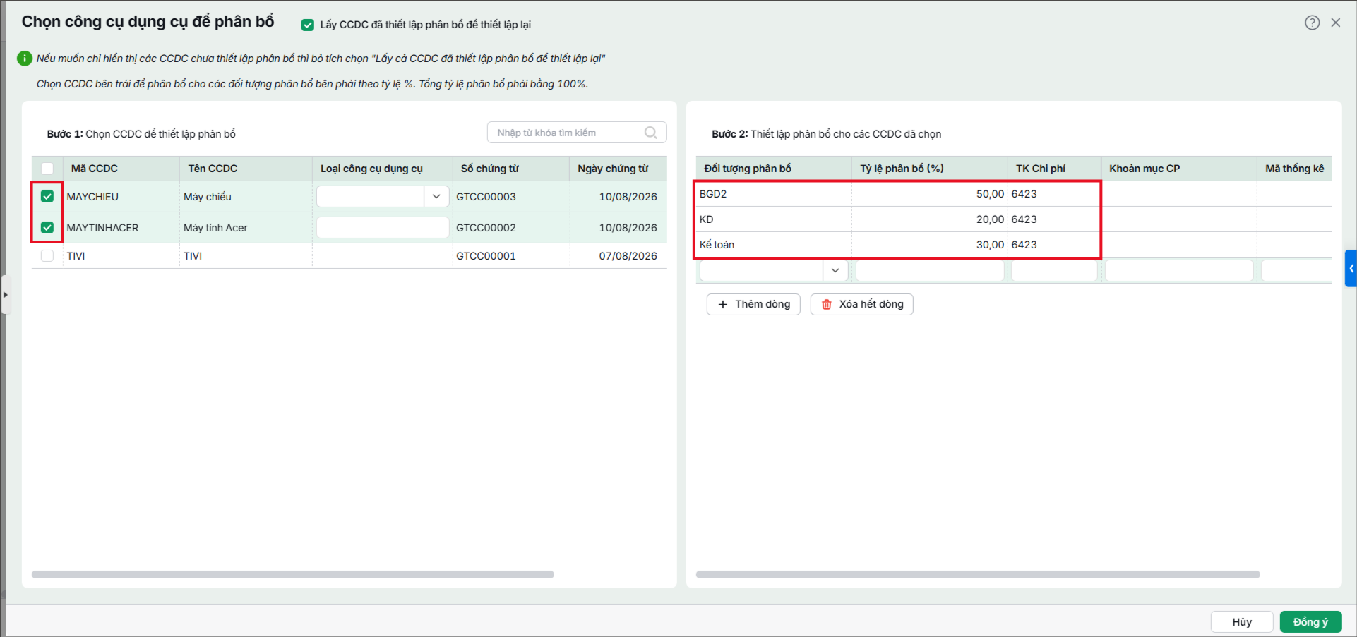Uncheck the MAYTINHACER row checkbox
This screenshot has width=1357, height=637.
coord(47,228)
